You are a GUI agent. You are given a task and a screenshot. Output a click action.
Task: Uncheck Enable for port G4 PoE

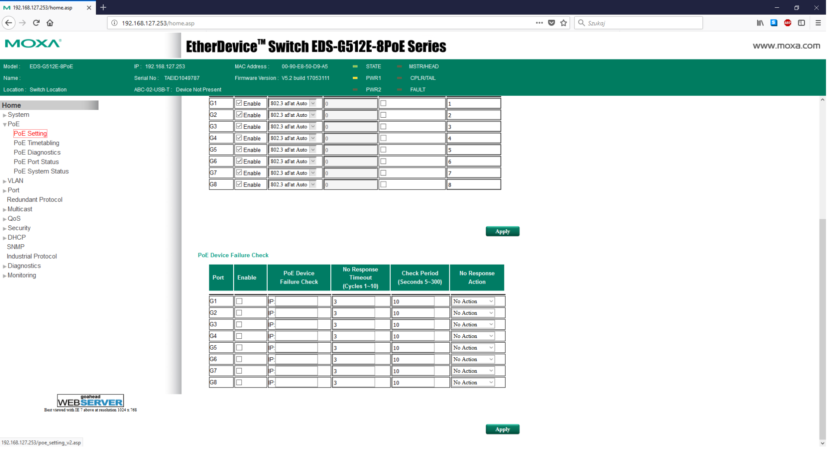pos(239,138)
